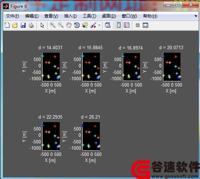Click Y [m] label of d = 22.2935 plot
Viewport: 200px width, 179px height.
[24, 136]
